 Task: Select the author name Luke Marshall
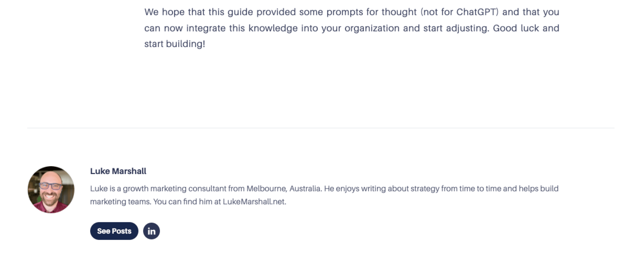pos(118,171)
